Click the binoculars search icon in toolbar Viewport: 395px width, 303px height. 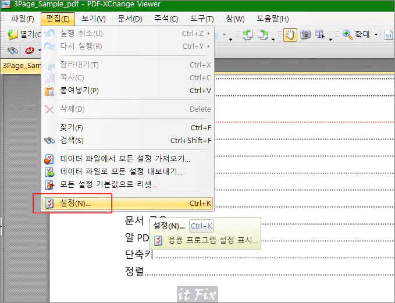pos(13,51)
